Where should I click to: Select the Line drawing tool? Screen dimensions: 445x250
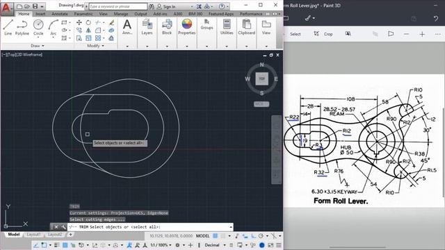[8, 28]
